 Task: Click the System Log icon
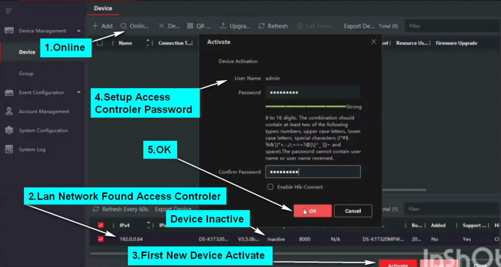point(9,149)
